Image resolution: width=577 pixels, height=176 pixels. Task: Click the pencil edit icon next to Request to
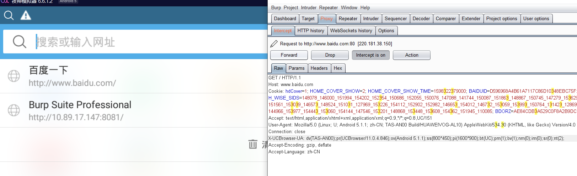pos(274,44)
